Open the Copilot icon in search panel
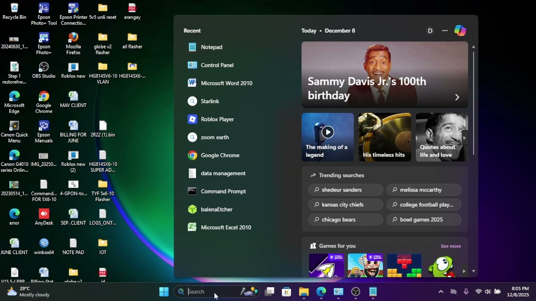This screenshot has height=301, width=536. [x=460, y=31]
